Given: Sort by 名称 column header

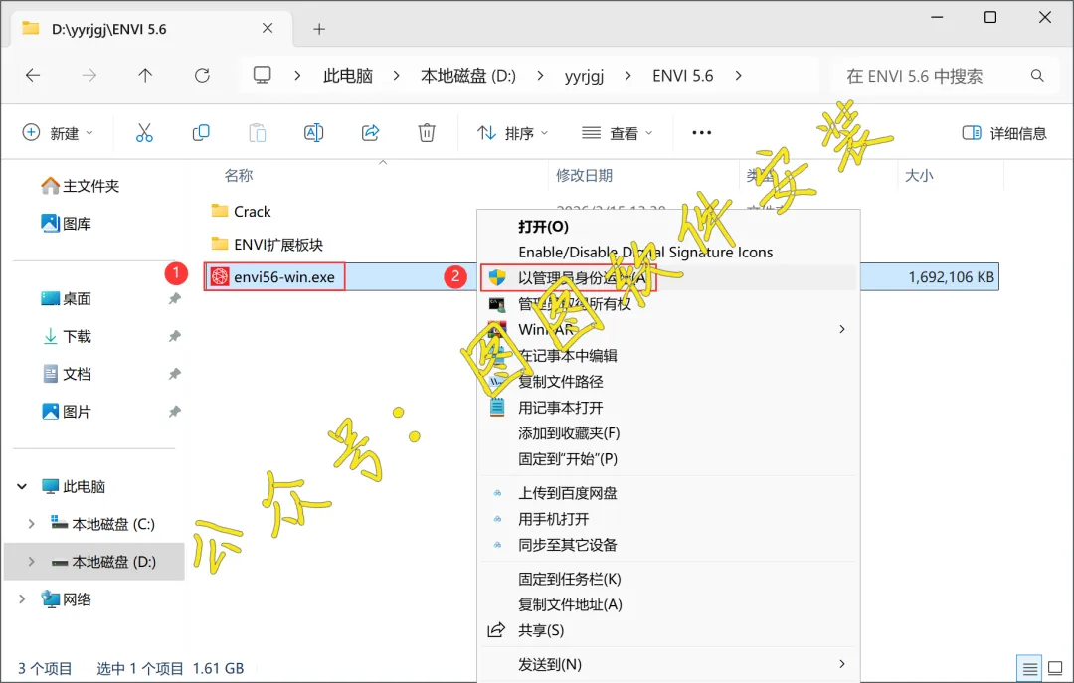Looking at the screenshot, I should [239, 175].
